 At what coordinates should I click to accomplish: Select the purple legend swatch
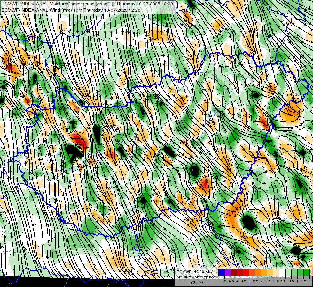(228, 273)
